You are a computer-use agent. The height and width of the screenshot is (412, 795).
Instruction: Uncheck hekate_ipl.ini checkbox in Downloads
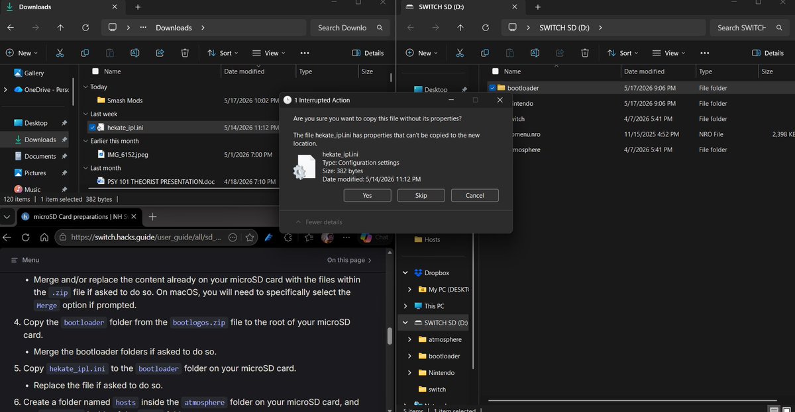point(91,127)
